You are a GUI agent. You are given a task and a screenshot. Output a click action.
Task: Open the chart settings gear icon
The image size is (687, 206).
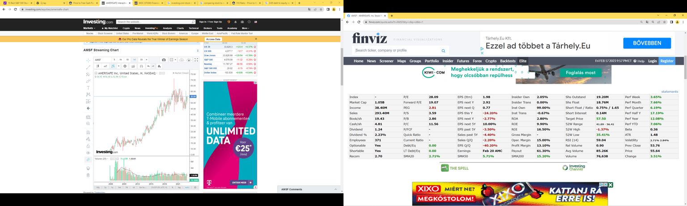[x=125, y=66]
